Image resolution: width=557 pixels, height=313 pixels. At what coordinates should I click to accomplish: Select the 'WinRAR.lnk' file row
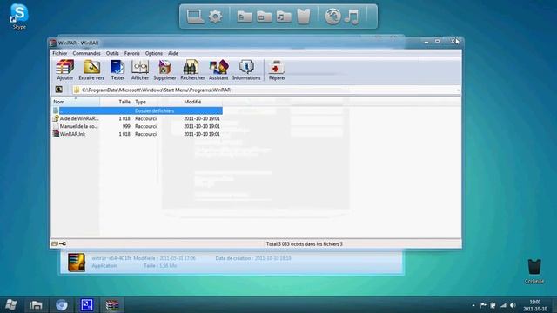(x=138, y=134)
